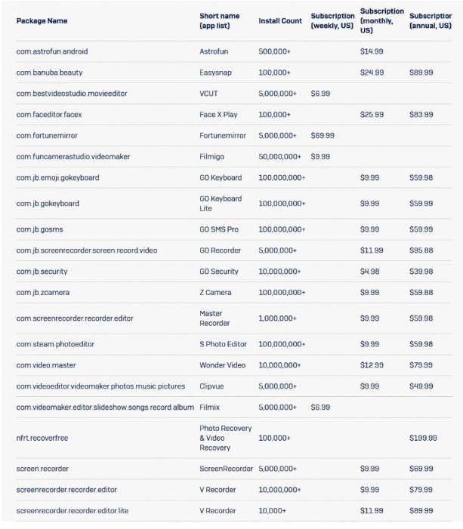Screen dimensions: 463x529
Task: Click the Install Count column header
Action: 279,20
